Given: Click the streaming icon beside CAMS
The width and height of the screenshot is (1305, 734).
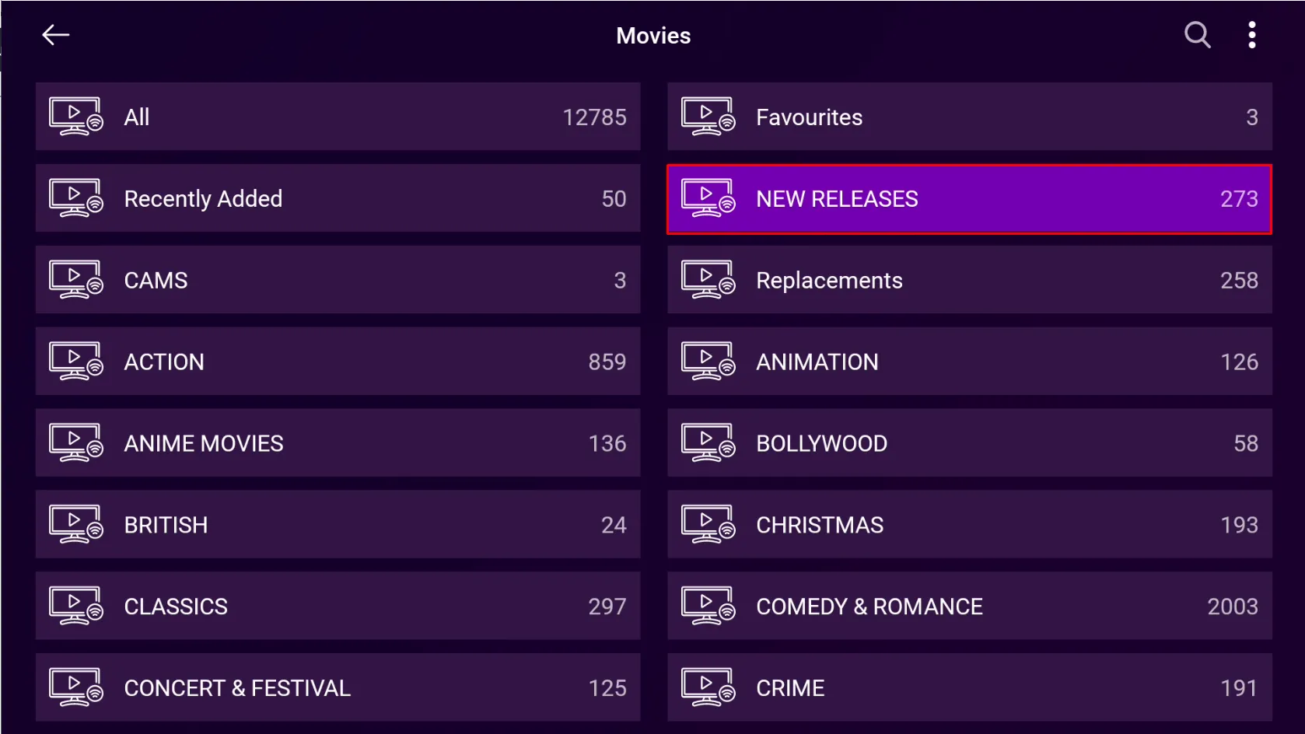Looking at the screenshot, I should (x=76, y=280).
